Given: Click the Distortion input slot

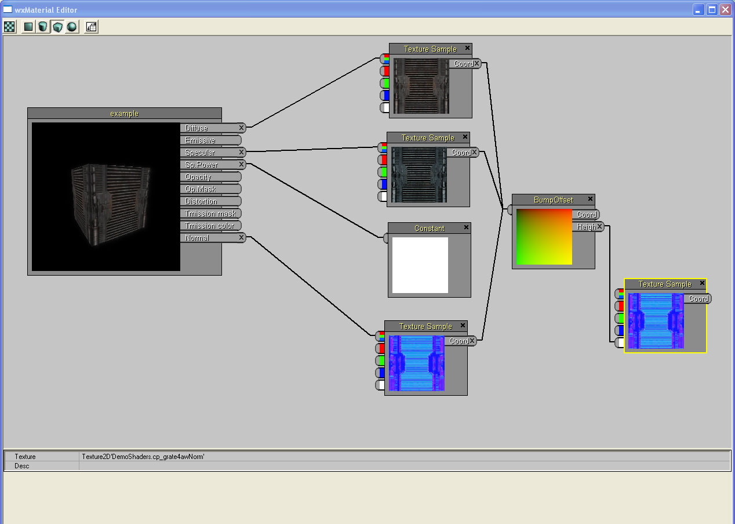Looking at the screenshot, I should (x=210, y=201).
